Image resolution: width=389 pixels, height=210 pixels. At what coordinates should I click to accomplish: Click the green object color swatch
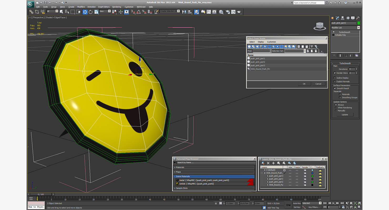click(359, 23)
